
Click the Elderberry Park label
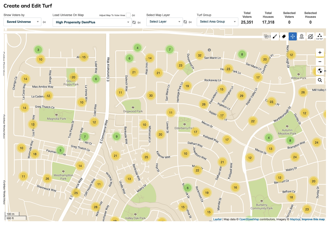185,128
